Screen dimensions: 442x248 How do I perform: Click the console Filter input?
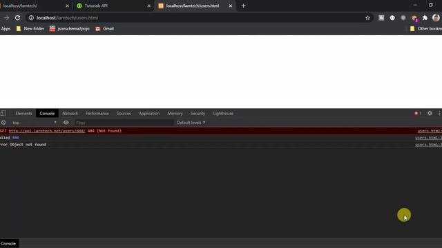click(124, 123)
